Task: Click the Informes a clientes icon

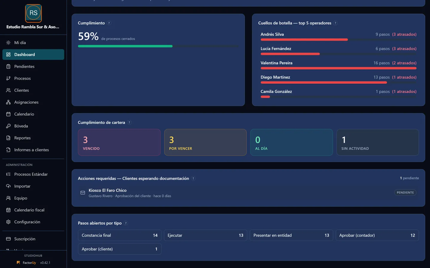Action: [x=8, y=150]
